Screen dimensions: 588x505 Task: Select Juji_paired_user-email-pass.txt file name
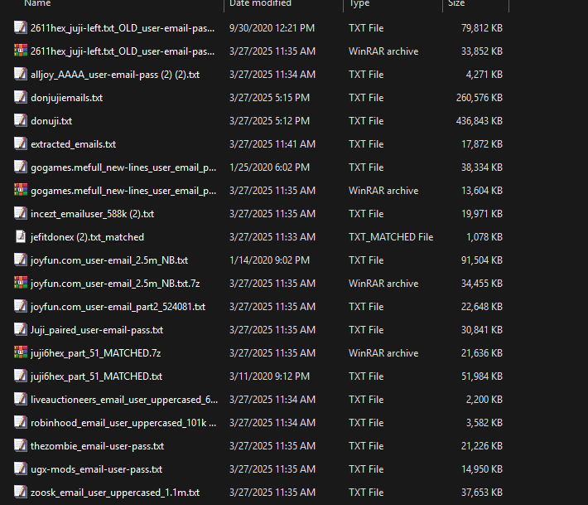pos(97,330)
